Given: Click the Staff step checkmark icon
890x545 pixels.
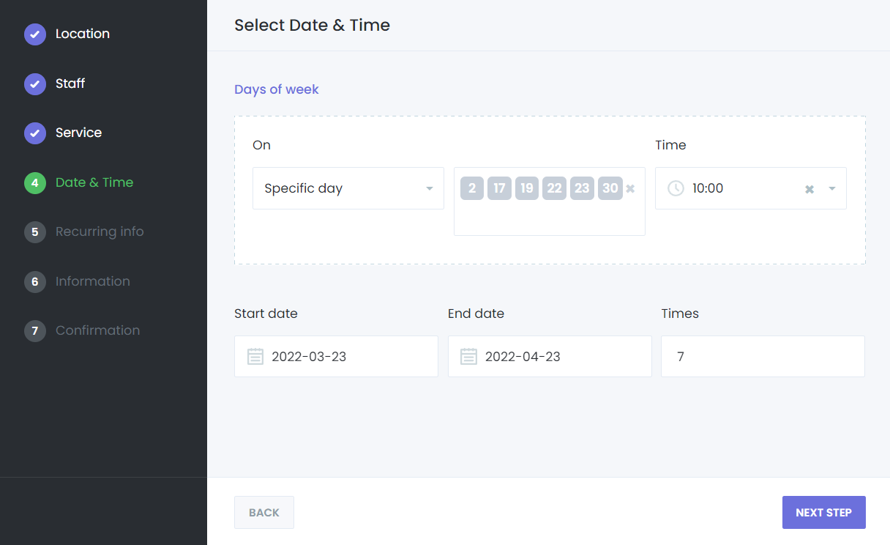Looking at the screenshot, I should tap(35, 84).
